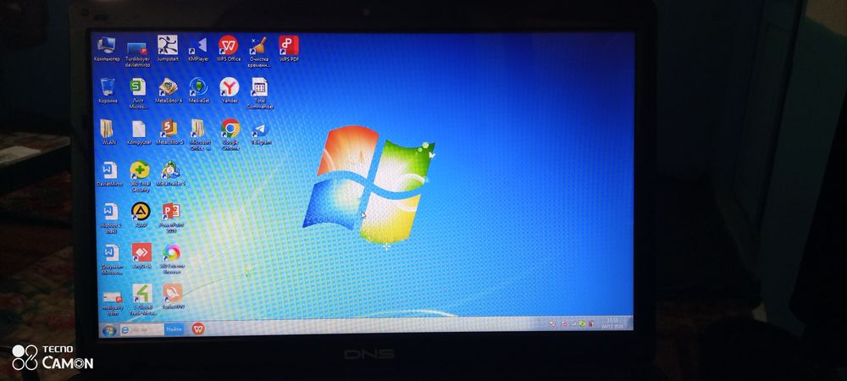Launch the E-Global Trade MetaTrader 4 shortcut

(x=142, y=300)
